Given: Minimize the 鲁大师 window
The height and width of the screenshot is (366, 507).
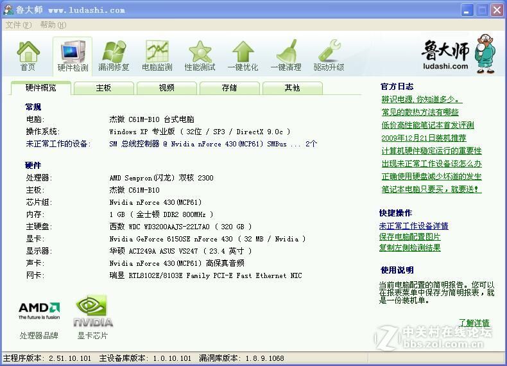Looking at the screenshot, I should click(x=467, y=10).
